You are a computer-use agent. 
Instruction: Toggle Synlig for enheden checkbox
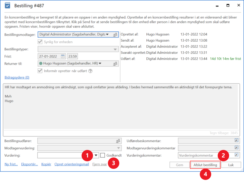pos(40,42)
